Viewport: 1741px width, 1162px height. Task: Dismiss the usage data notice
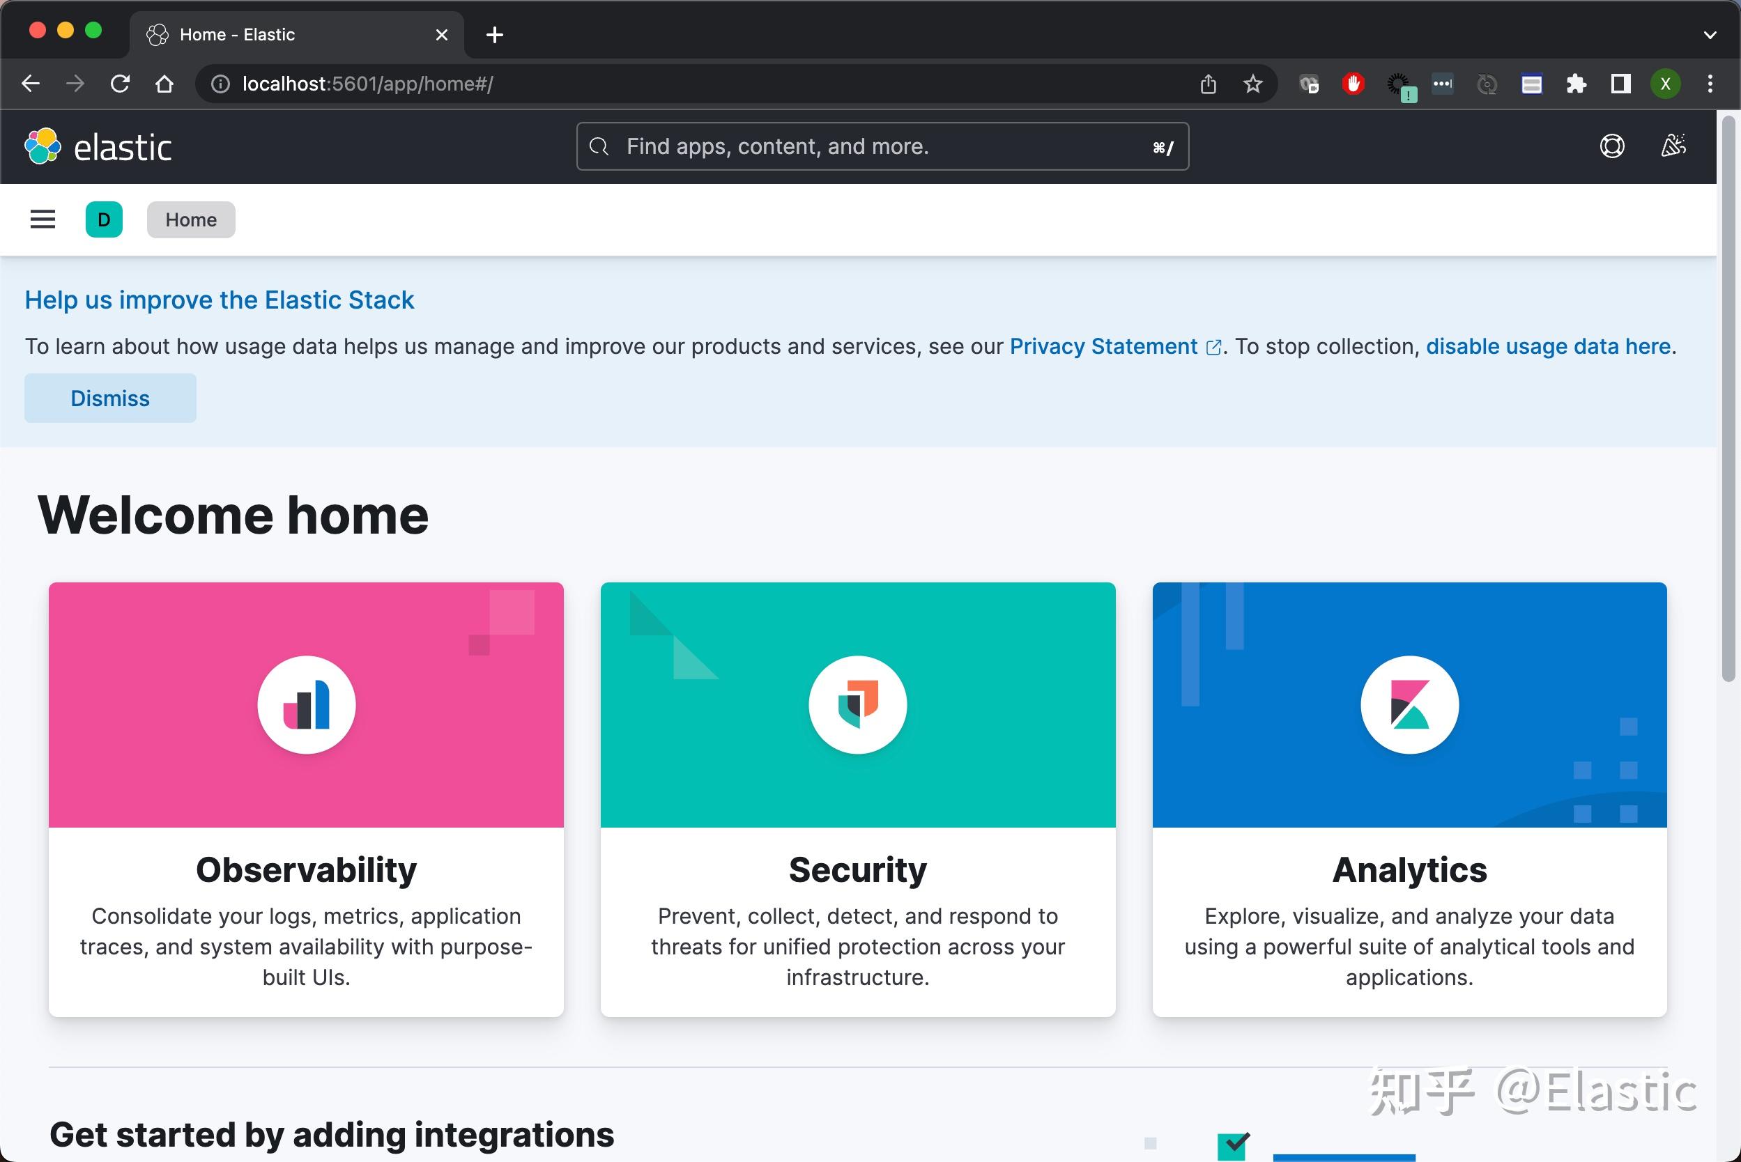pos(109,398)
